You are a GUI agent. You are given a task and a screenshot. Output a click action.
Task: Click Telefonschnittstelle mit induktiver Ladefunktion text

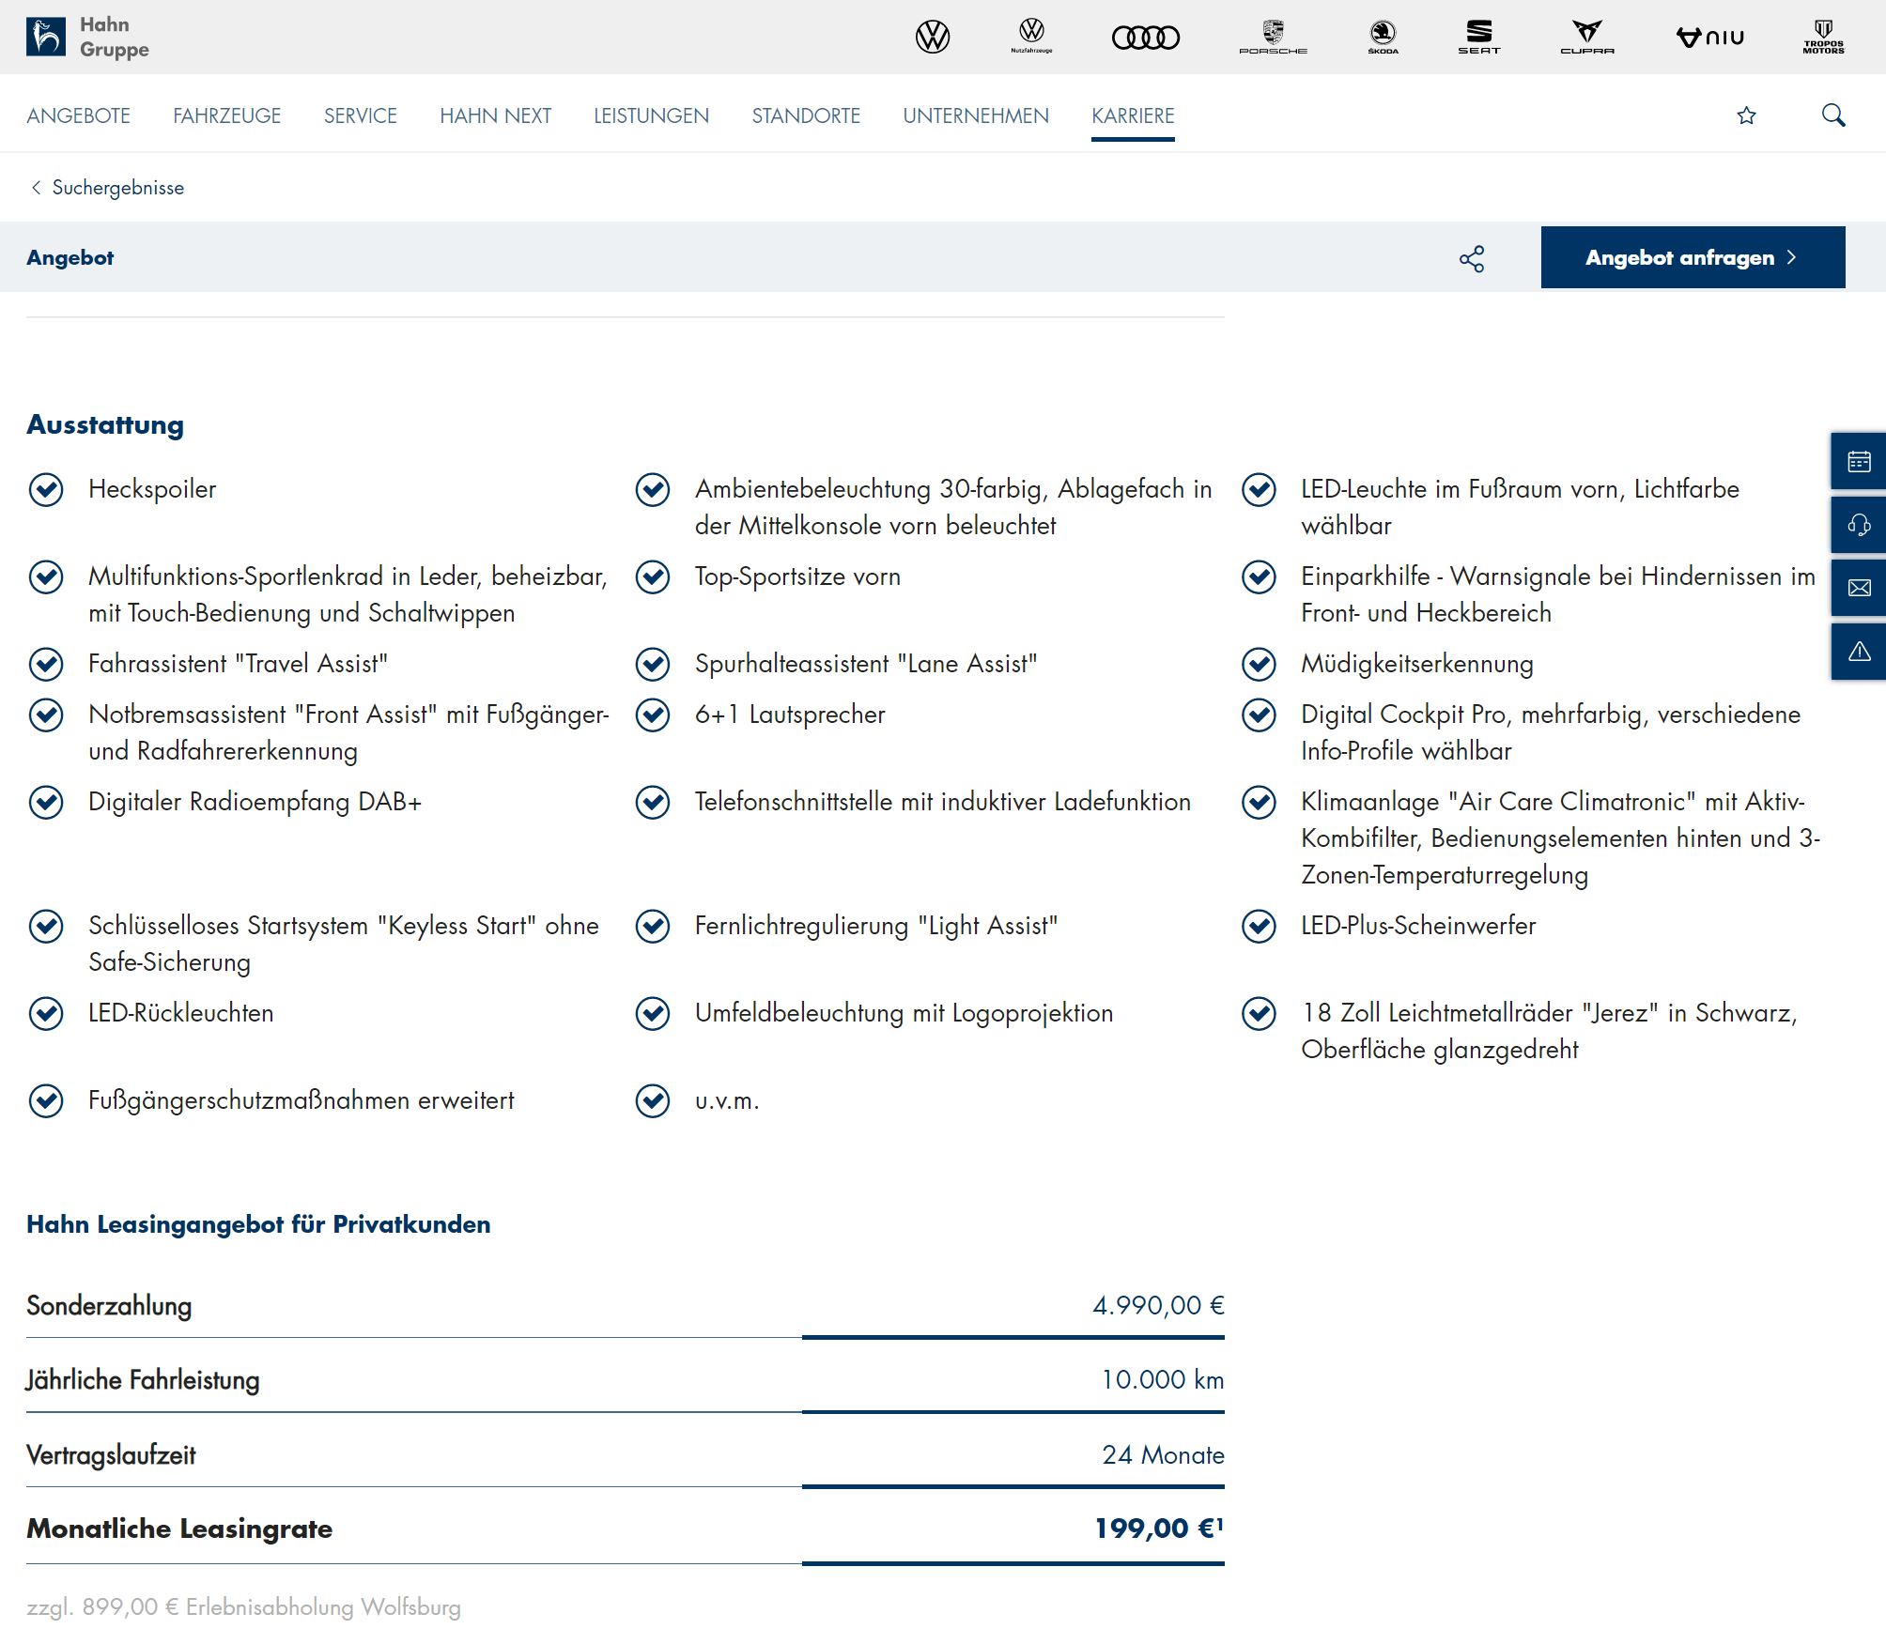(943, 802)
